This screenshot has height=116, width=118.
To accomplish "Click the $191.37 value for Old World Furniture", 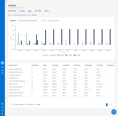I will (x=87, y=90).
